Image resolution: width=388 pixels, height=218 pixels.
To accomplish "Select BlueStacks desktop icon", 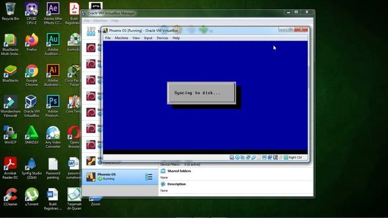I will [x=10, y=73].
